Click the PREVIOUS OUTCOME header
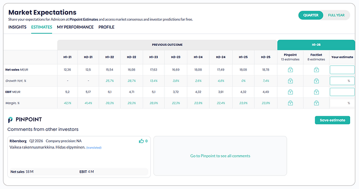The image size is (359, 189). 167,45
